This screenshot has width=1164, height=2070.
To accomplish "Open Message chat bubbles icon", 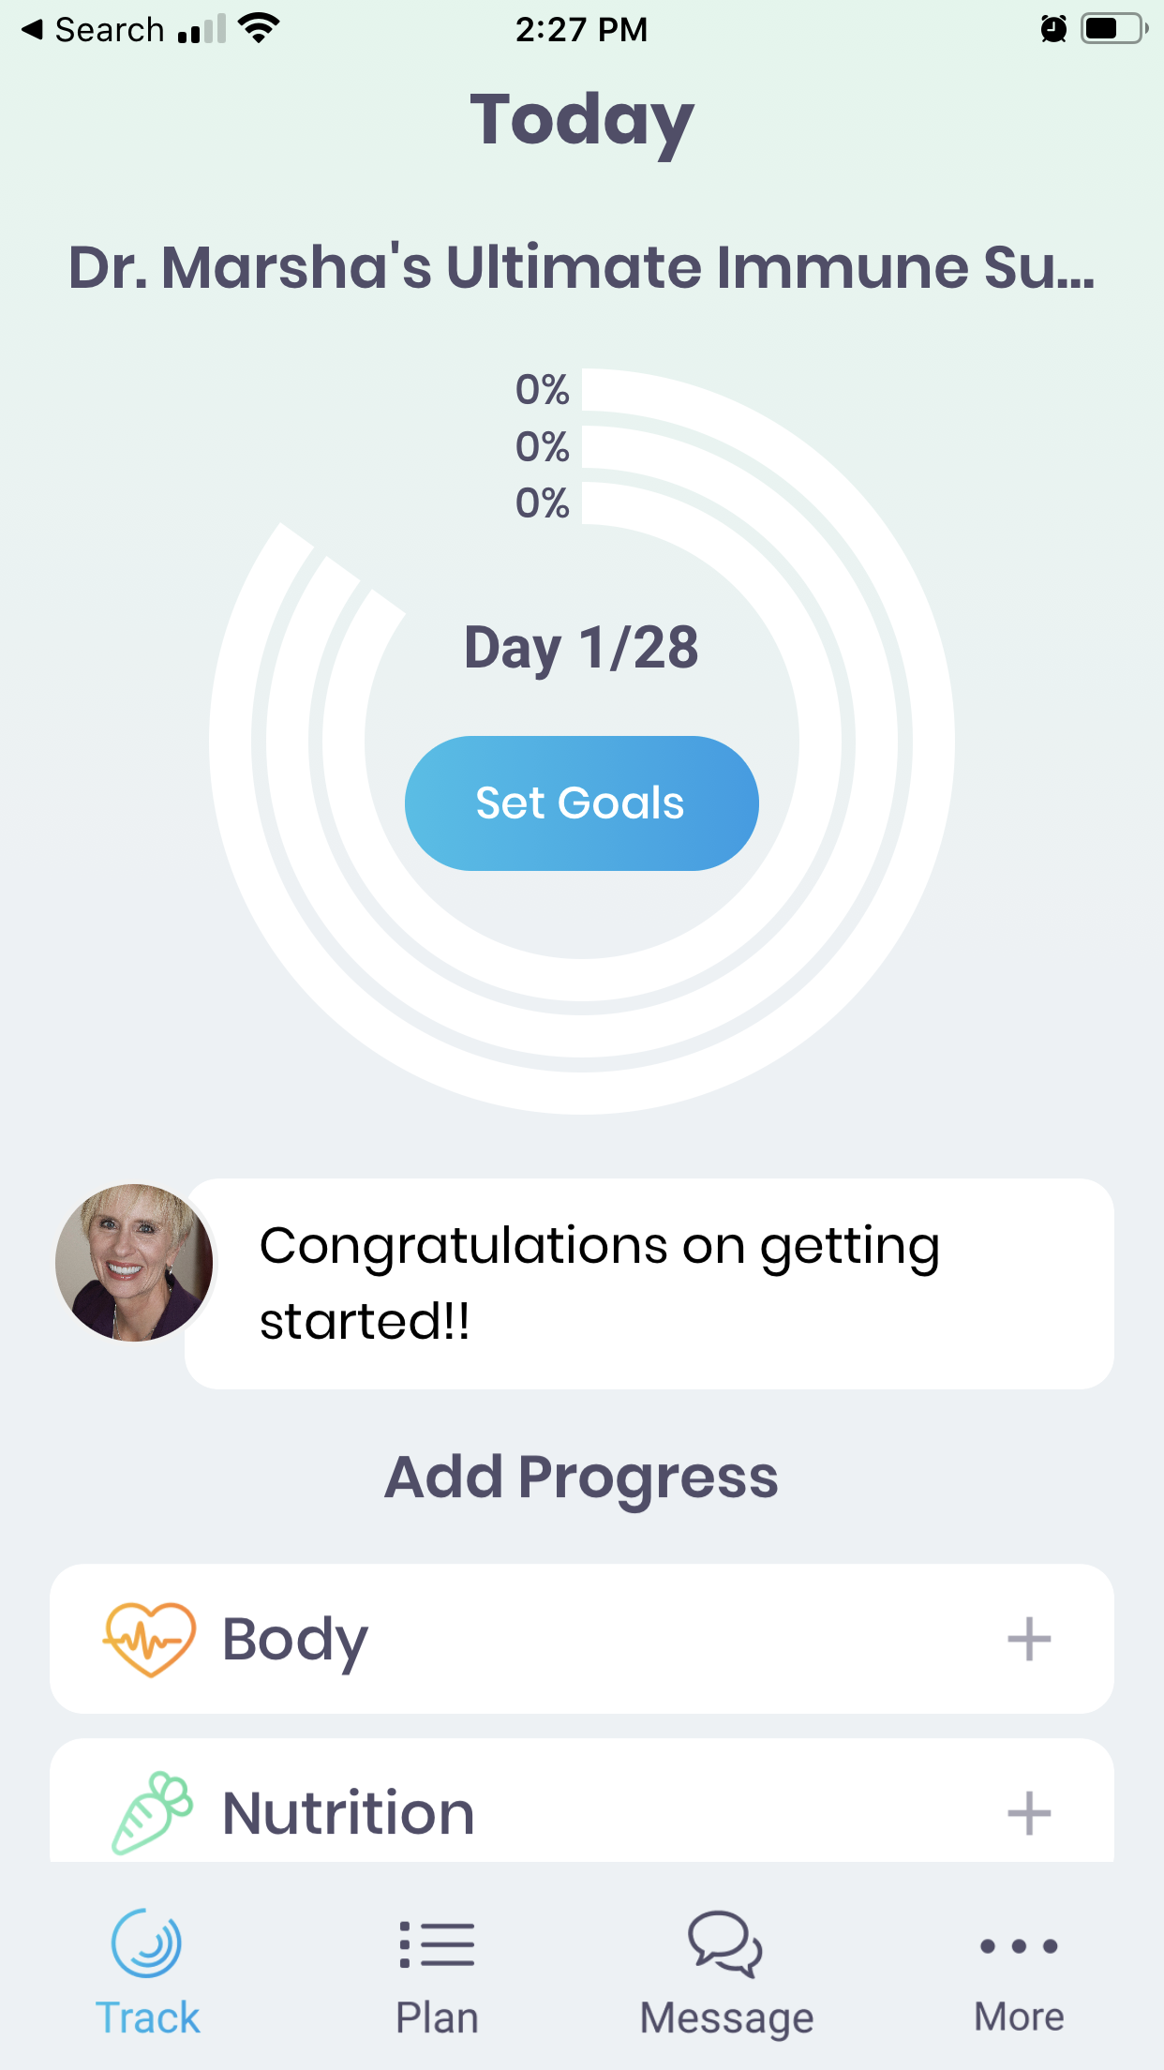I will point(725,1944).
